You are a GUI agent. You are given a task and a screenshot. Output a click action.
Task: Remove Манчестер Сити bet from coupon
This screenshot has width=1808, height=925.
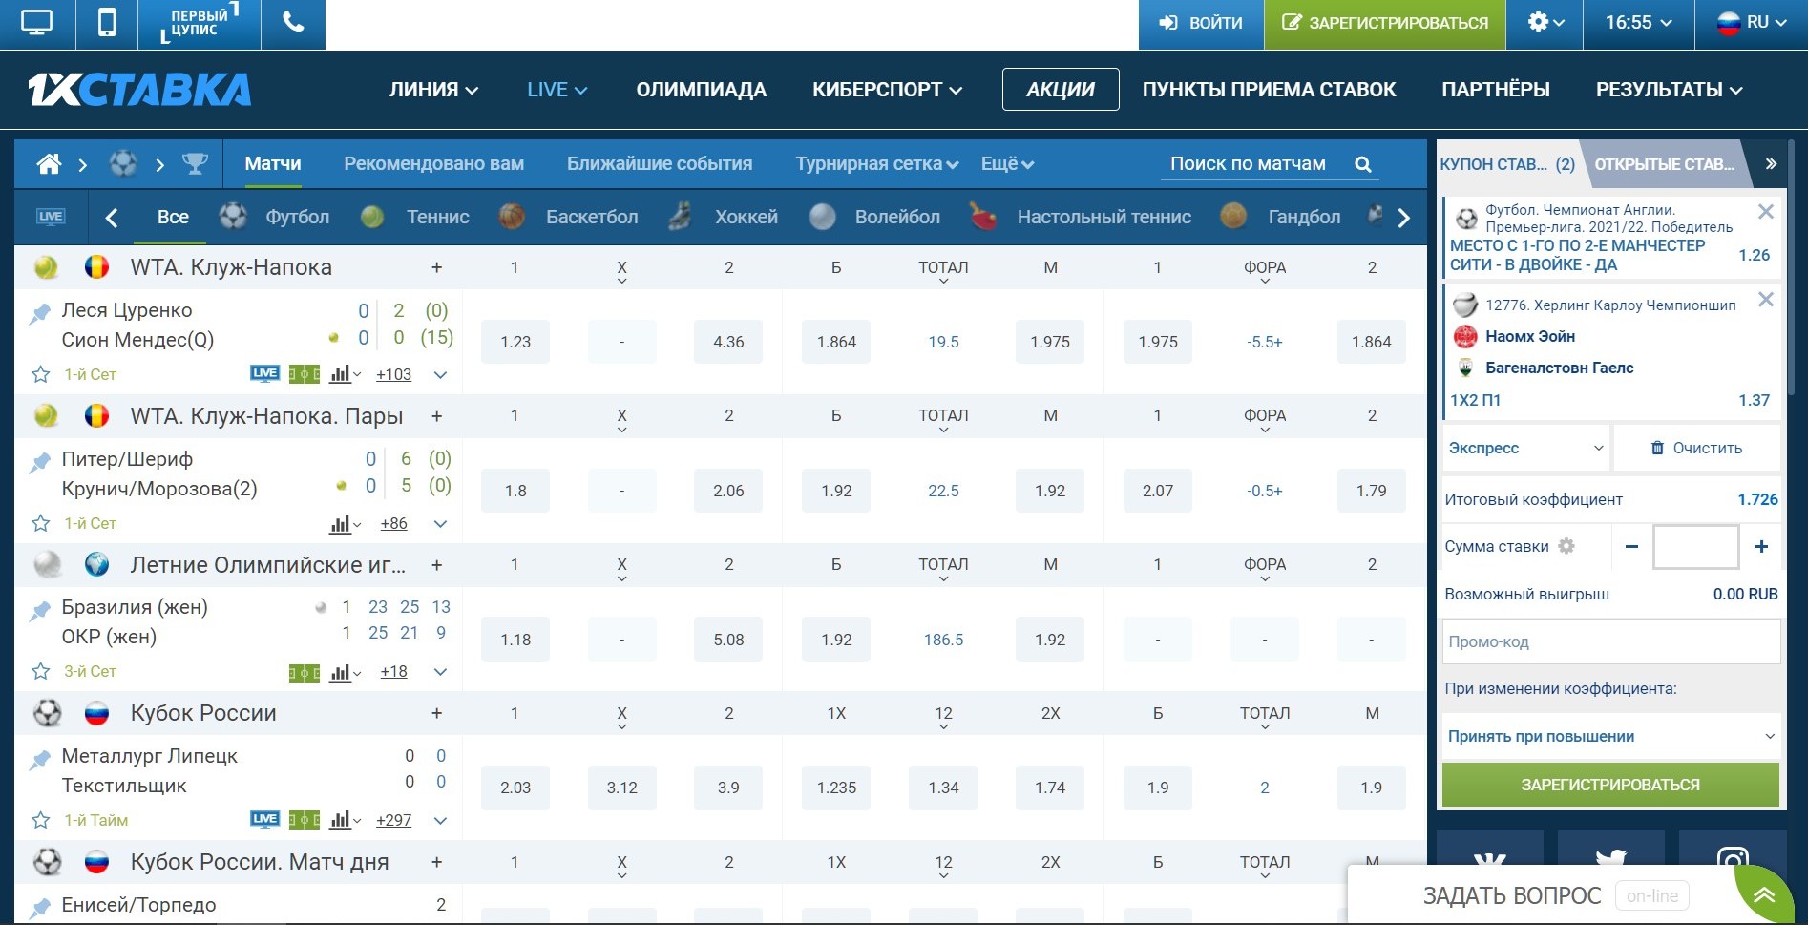pyautogui.click(x=1766, y=212)
